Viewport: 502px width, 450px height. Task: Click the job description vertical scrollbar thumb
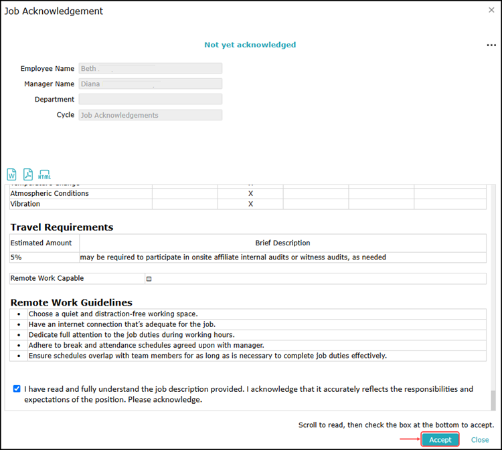[493, 400]
